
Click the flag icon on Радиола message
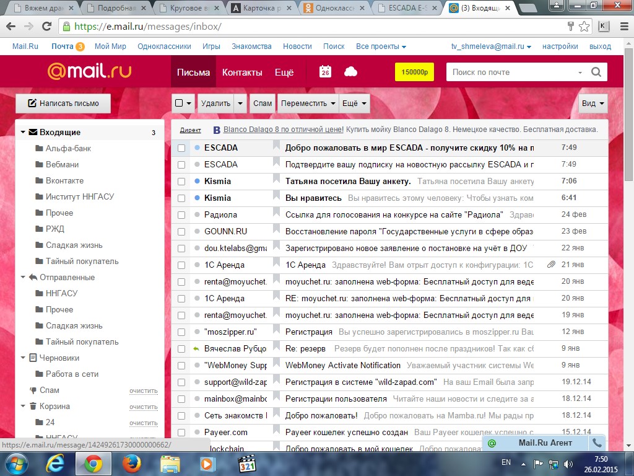click(x=276, y=213)
